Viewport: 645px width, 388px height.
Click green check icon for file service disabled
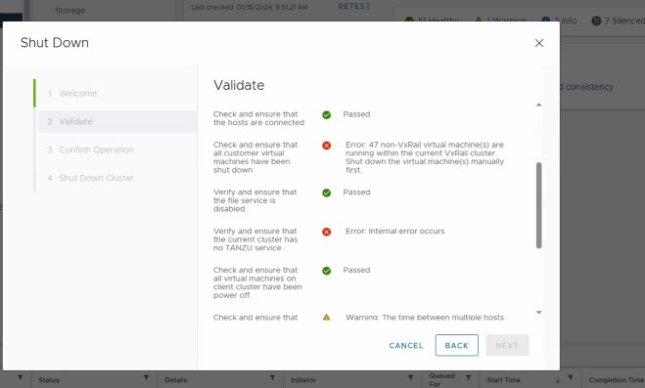(327, 193)
